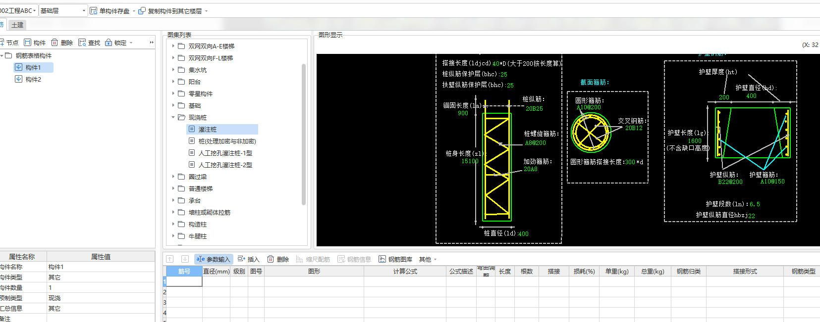Expand the 双网双向A-E楼梯 folder

(173, 46)
